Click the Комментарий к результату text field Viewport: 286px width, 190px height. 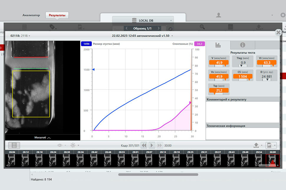tap(242, 111)
